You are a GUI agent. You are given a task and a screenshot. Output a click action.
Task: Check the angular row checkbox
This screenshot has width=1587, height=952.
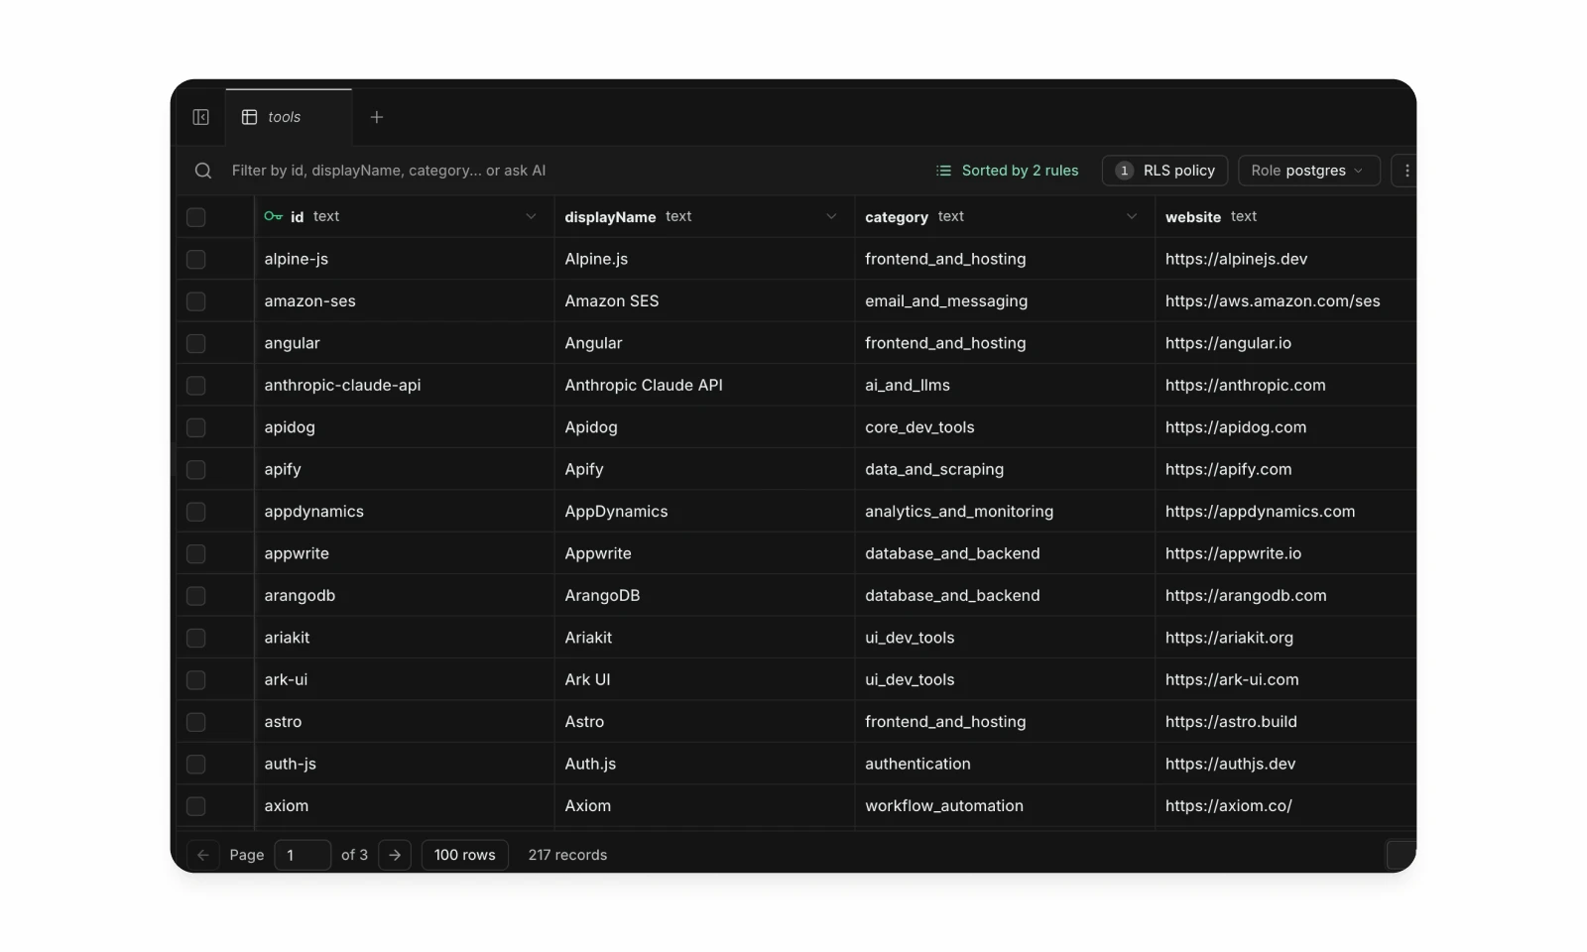click(x=196, y=343)
